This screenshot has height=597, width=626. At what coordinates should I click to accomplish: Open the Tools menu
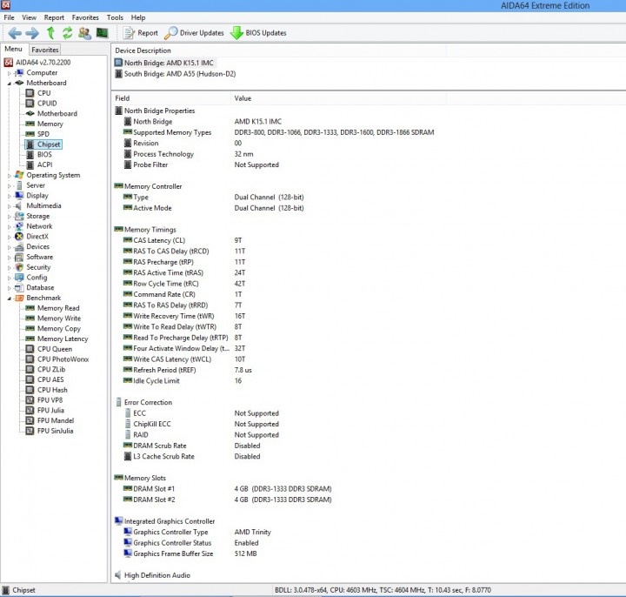[115, 17]
